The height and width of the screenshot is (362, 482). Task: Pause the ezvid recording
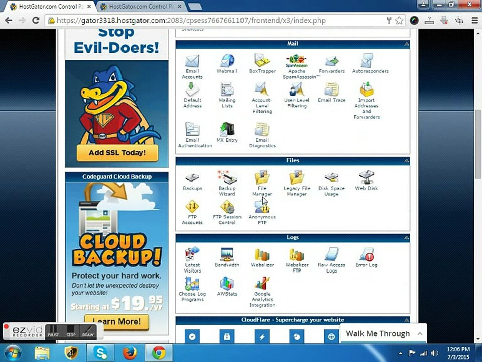[x=53, y=331]
